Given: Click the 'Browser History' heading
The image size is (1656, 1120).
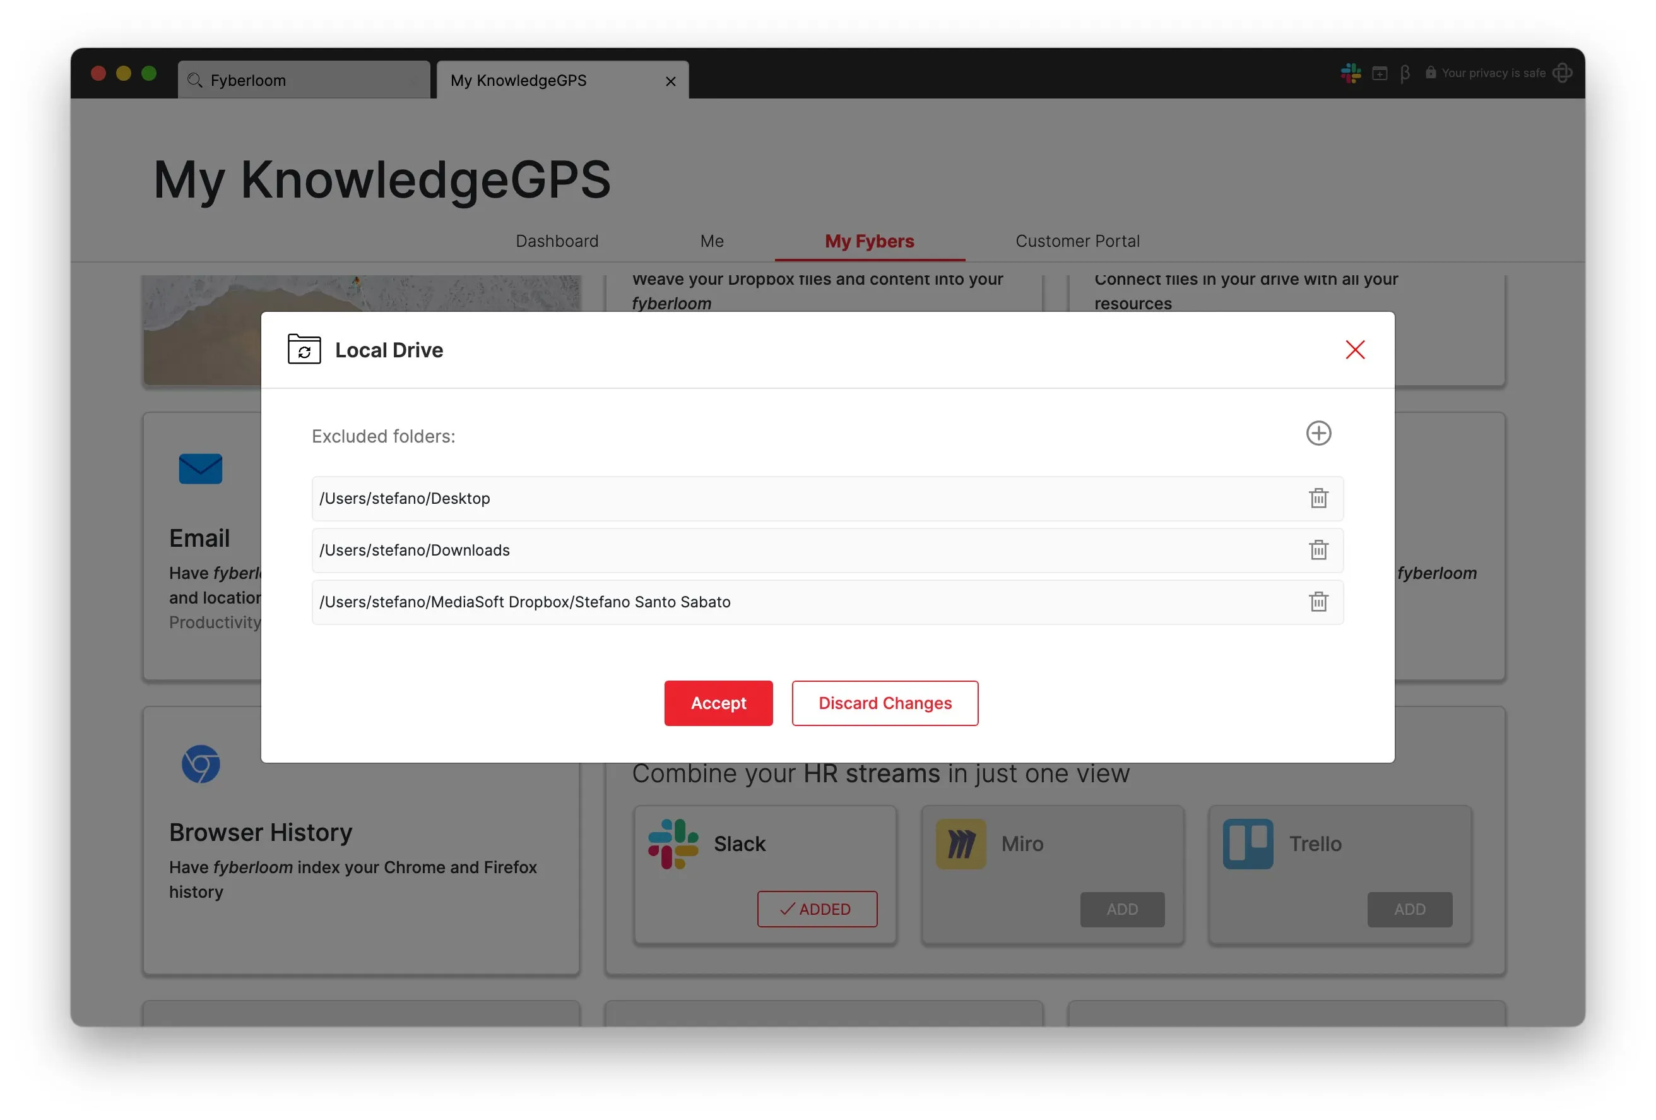Looking at the screenshot, I should (260, 832).
